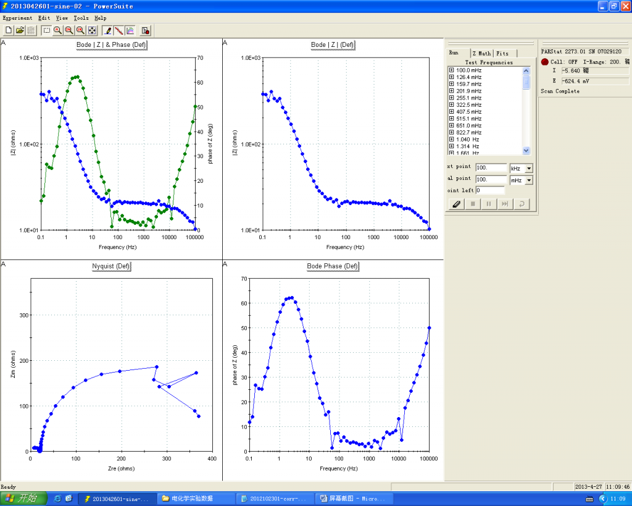Image resolution: width=632 pixels, height=506 pixels.
Task: Expand the 1.040 Hz frequency node
Action: (x=451, y=139)
